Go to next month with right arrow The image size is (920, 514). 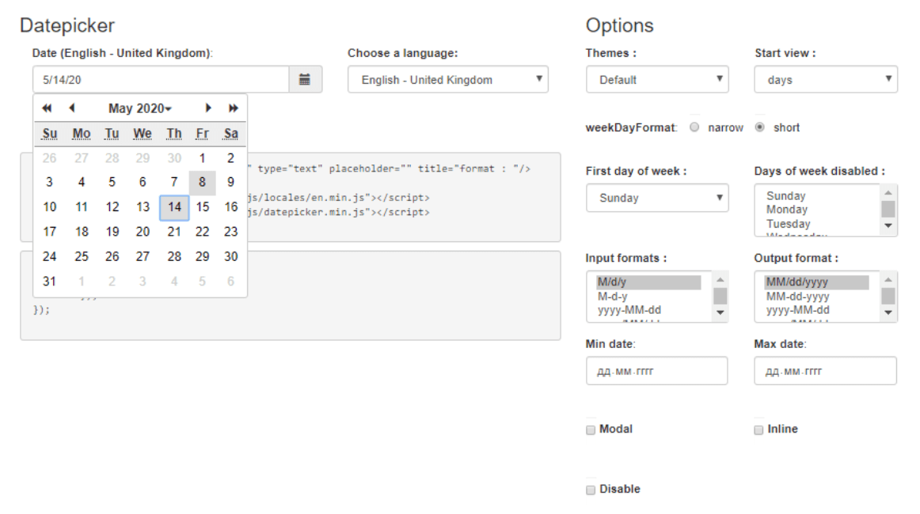tap(208, 108)
